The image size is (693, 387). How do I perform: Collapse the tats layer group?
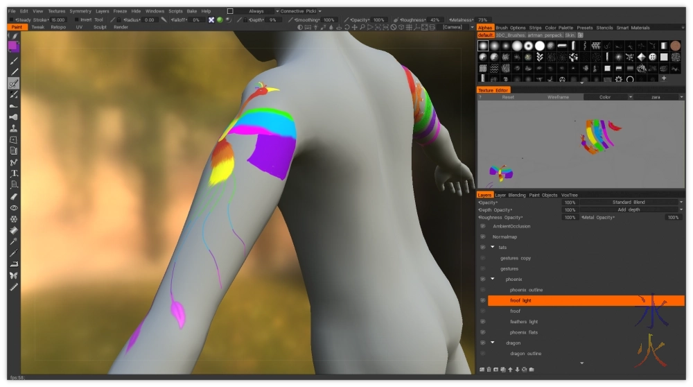493,248
